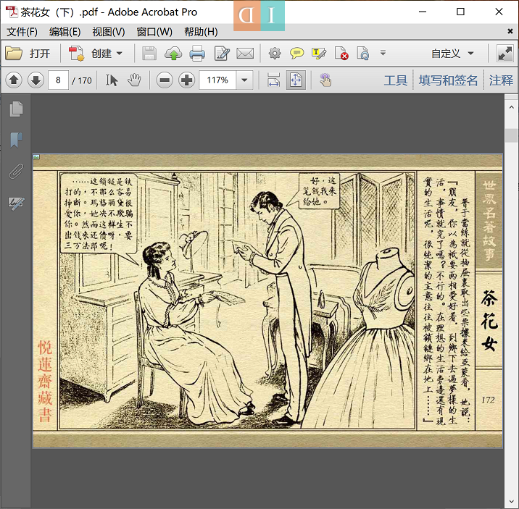Viewport: 519px width, 509px height.
Task: Toggle fit one full page mode
Action: click(296, 80)
